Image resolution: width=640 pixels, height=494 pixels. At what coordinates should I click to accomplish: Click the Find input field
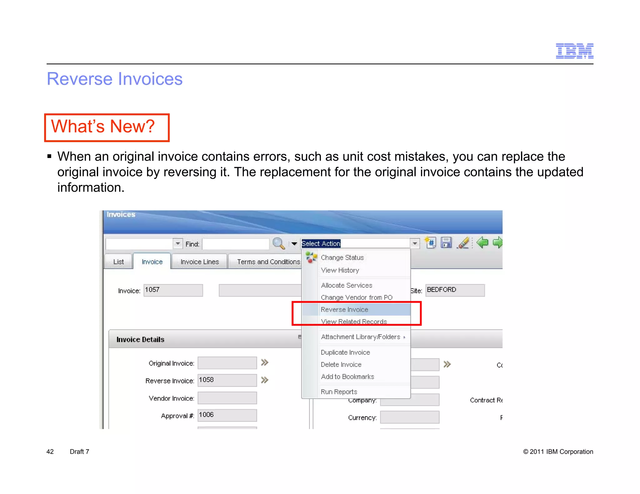coord(236,244)
